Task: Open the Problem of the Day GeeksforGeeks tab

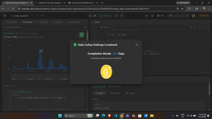Action: pyautogui.click(x=50, y=3)
